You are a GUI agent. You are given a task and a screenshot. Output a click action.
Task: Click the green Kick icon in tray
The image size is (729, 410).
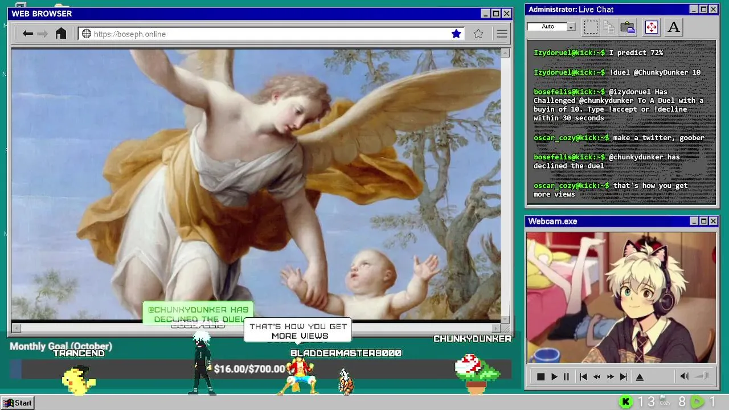(x=625, y=402)
